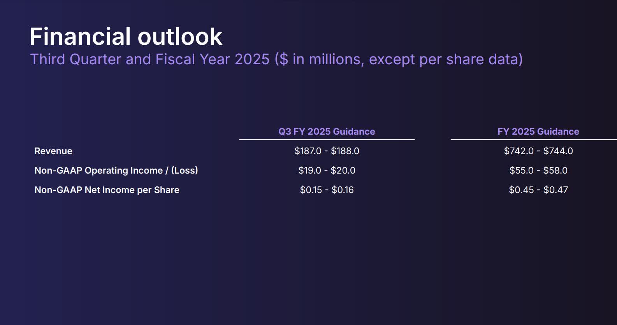Viewport: 617px width, 325px height.
Task: Click the $55.0 full-year operating income value
Action: [x=521, y=170]
